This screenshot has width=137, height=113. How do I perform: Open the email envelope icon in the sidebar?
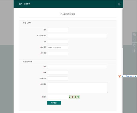tap(134, 40)
